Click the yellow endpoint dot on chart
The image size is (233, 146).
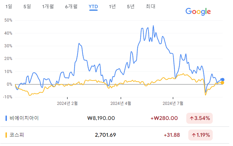coord(222,83)
